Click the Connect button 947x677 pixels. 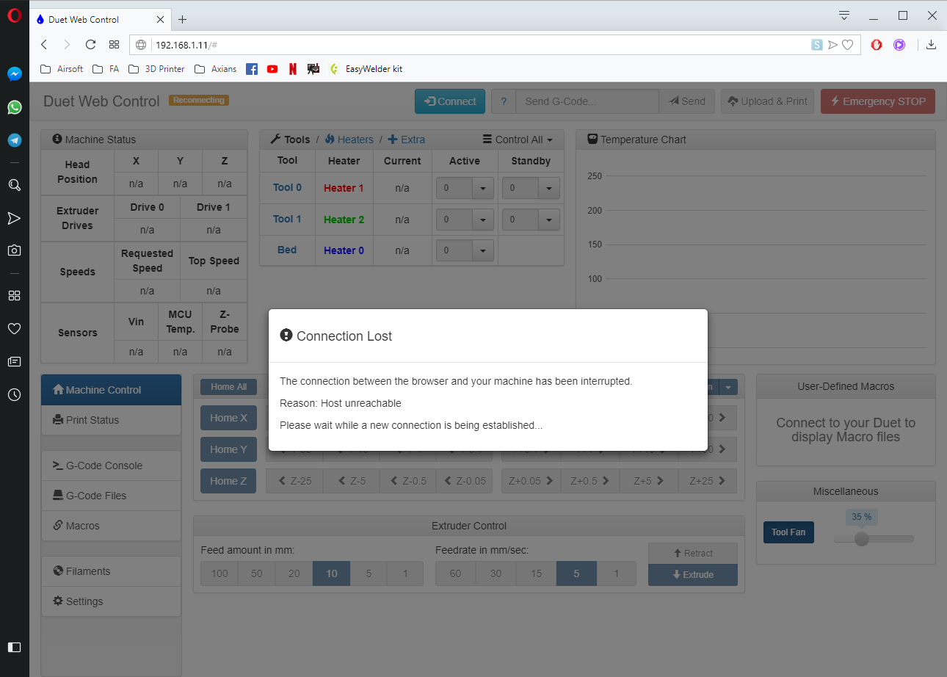[x=449, y=101]
